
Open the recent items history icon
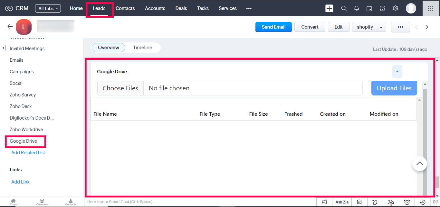point(423,202)
